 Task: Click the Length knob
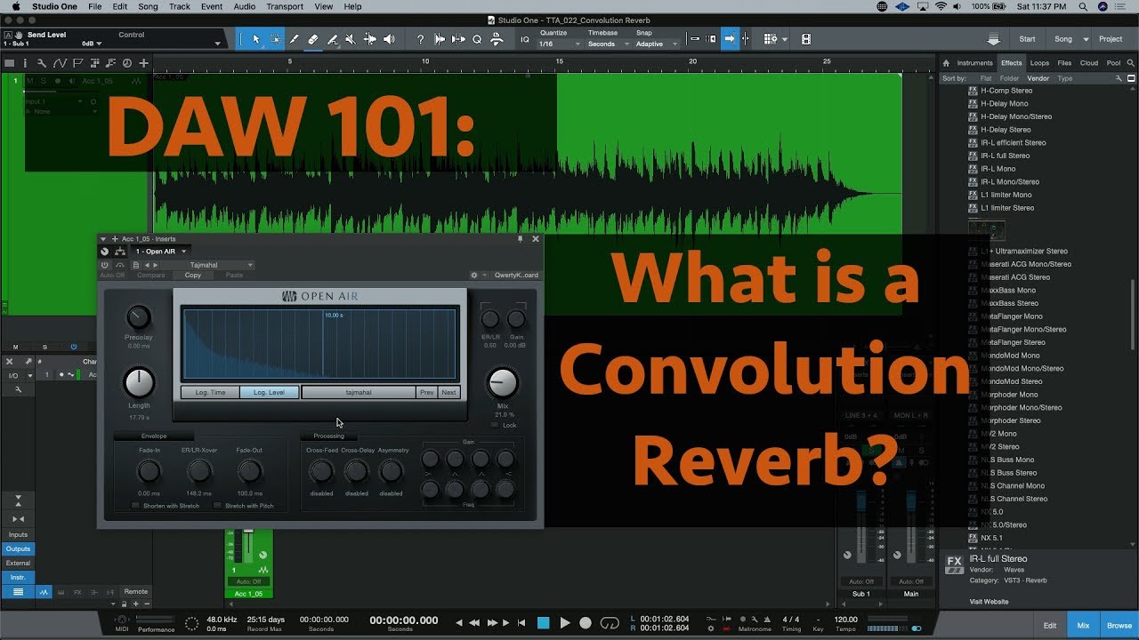coord(139,383)
